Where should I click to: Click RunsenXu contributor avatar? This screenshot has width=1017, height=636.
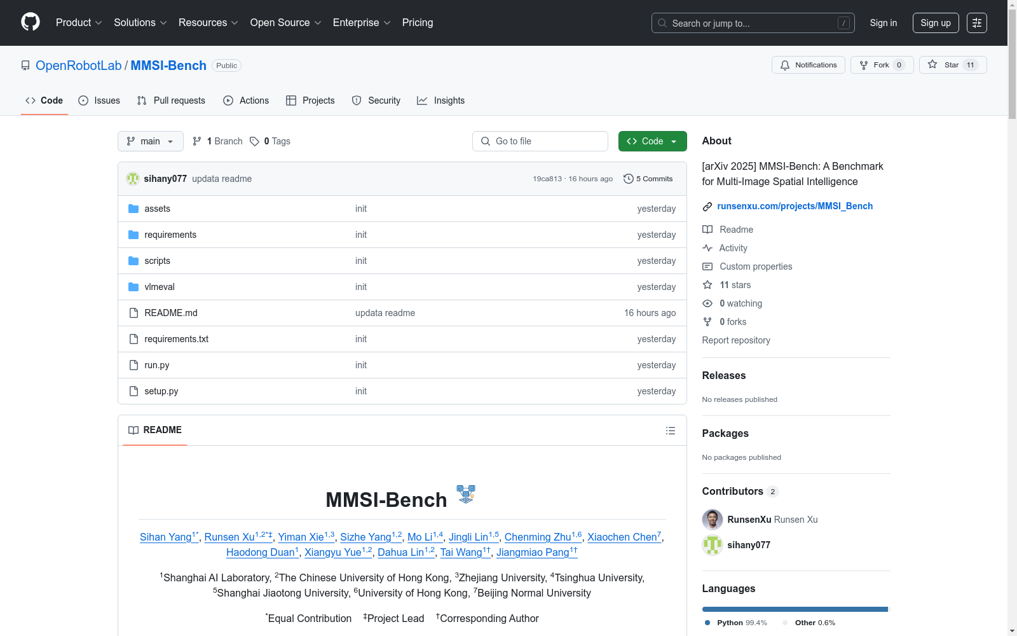[x=713, y=520]
